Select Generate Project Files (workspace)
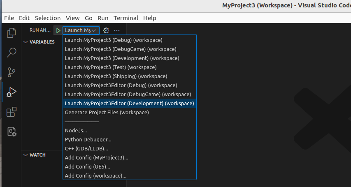The width and height of the screenshot is (351, 187). pos(130,112)
